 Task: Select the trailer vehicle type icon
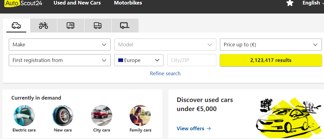[x=125, y=26]
